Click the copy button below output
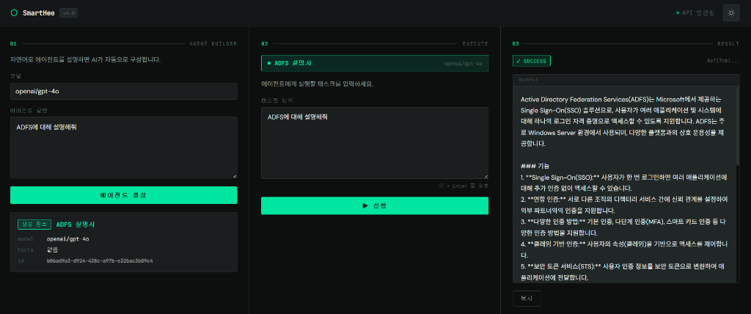Image resolution: width=751 pixels, height=314 pixels. click(527, 298)
